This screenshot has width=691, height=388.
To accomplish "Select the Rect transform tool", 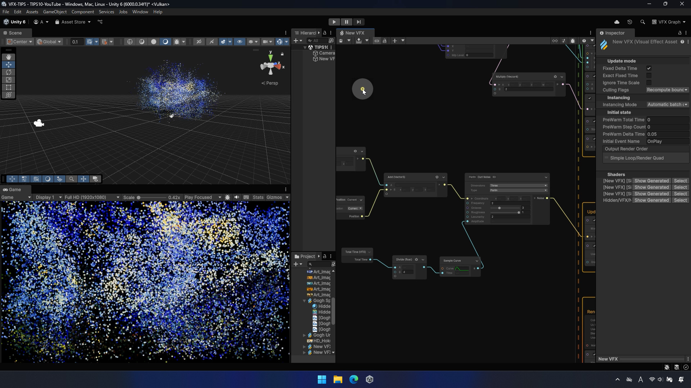I will coord(9,87).
